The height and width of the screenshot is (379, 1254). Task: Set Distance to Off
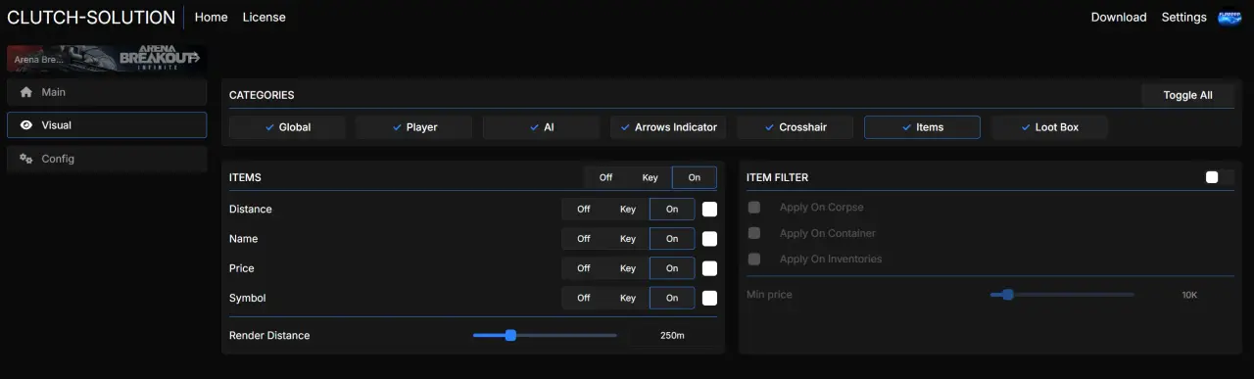[584, 210]
